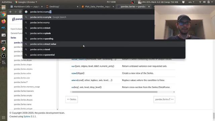Open OBS Studio from the dock
The height and width of the screenshot is (121, 215).
[x=4, y=55]
